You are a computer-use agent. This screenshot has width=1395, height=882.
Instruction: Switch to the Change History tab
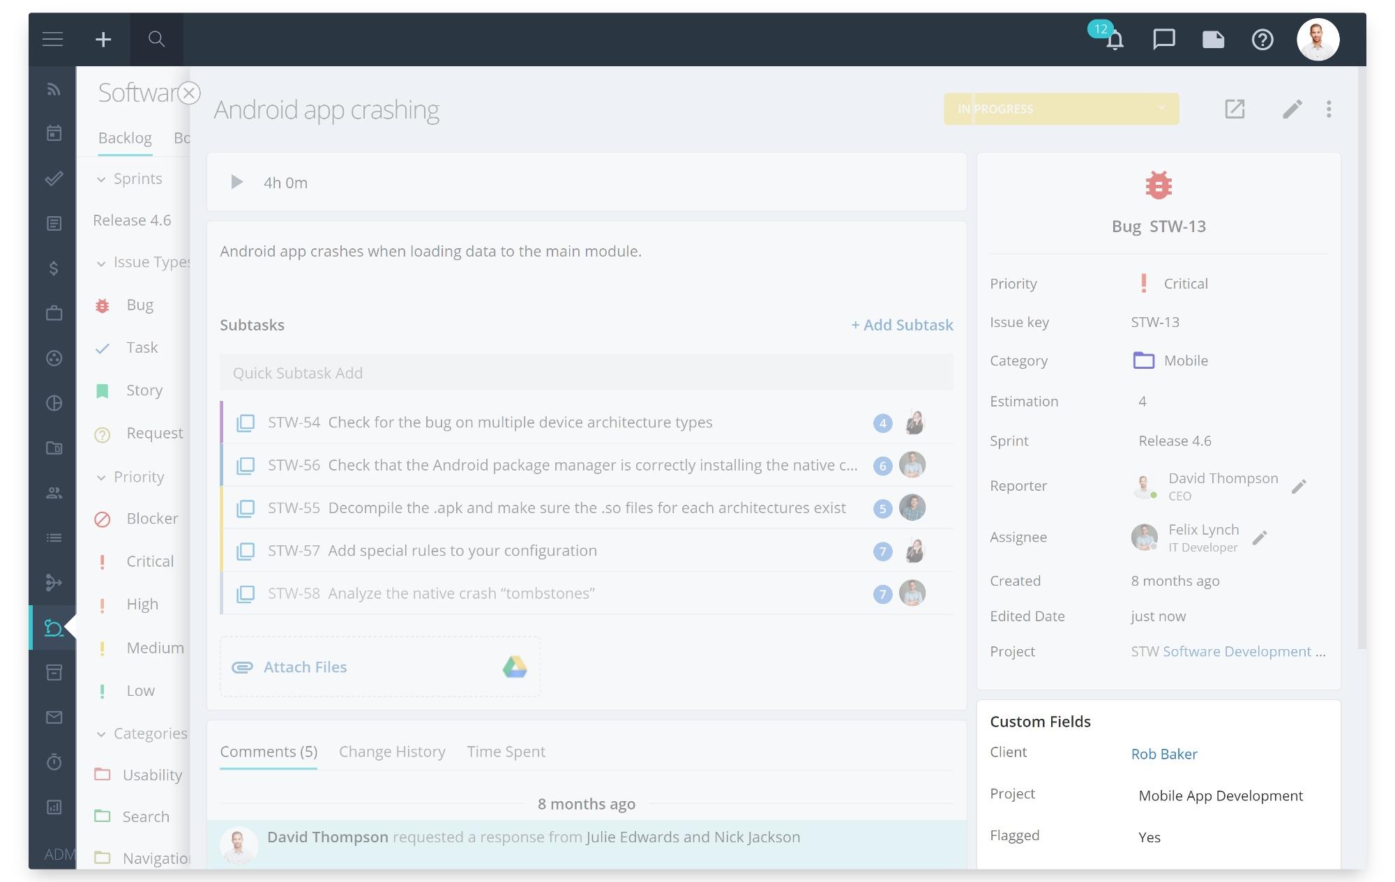(x=392, y=752)
